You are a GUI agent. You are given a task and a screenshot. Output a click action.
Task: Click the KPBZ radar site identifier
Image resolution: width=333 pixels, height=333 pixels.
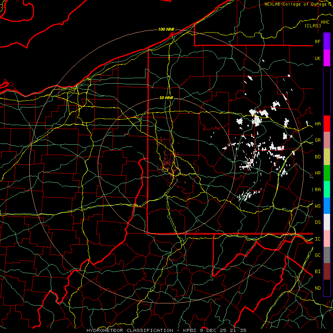190,330
